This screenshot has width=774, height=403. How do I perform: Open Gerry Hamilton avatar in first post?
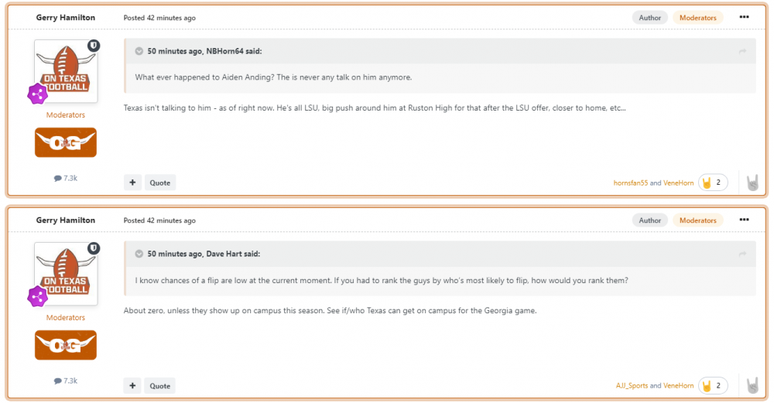[x=66, y=71]
